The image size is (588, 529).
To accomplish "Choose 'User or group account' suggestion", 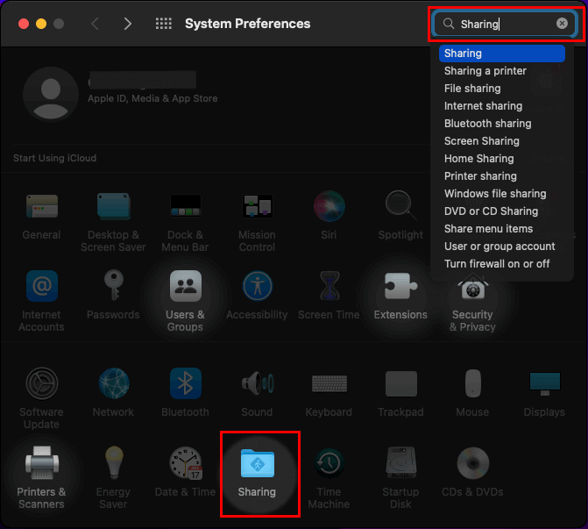I will tap(499, 247).
